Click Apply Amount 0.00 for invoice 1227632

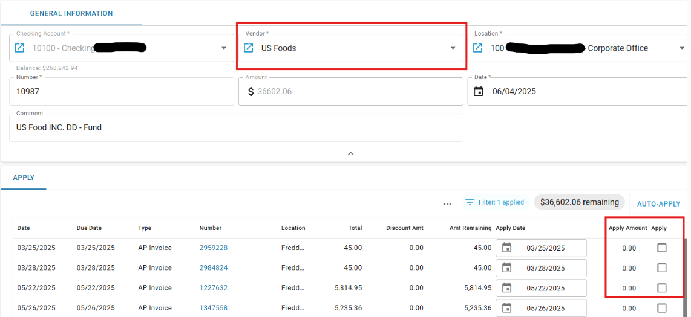(x=629, y=288)
